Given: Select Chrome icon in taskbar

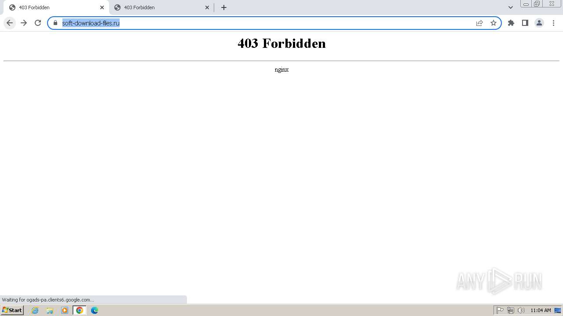Looking at the screenshot, I should click(x=80, y=310).
